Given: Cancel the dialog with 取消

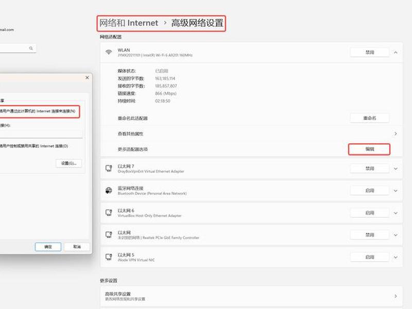Looking at the screenshot, I should pyautogui.click(x=77, y=247).
